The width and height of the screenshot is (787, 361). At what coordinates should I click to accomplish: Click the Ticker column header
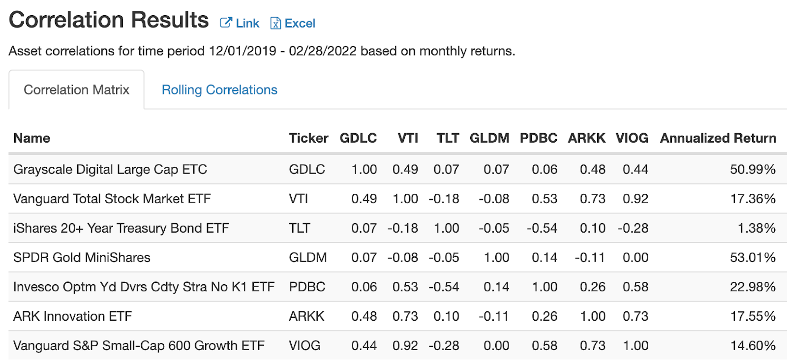308,138
